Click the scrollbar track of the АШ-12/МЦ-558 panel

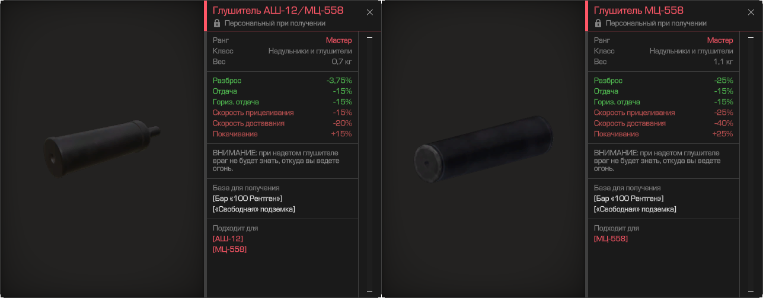(x=370, y=164)
